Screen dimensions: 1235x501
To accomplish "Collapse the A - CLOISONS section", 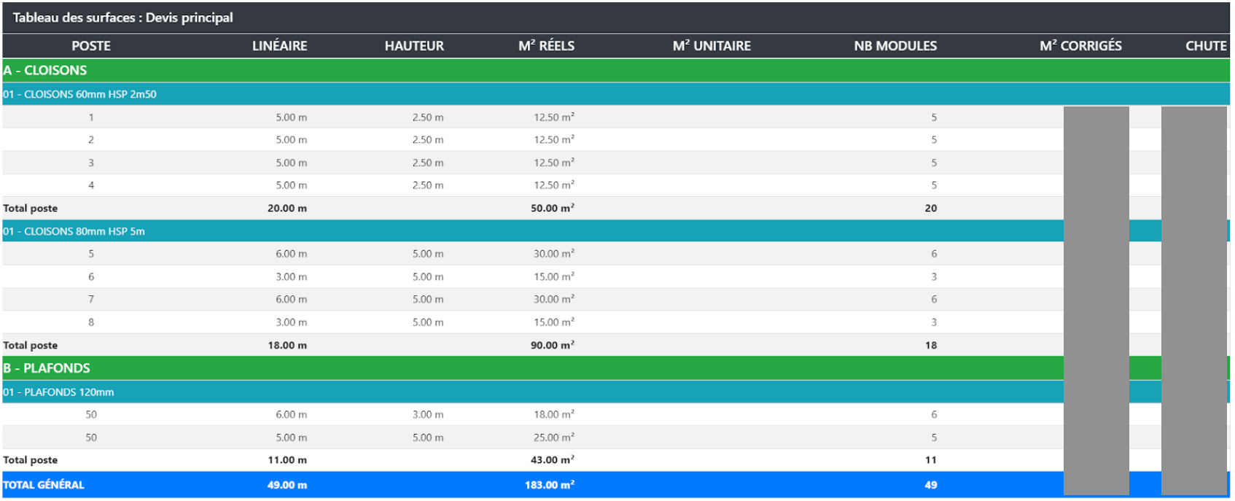I will tap(45, 71).
